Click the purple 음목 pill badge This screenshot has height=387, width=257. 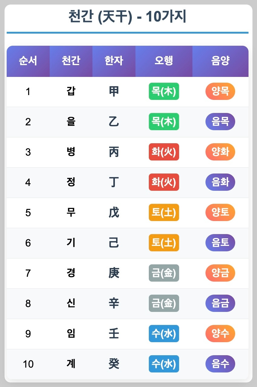click(x=220, y=121)
